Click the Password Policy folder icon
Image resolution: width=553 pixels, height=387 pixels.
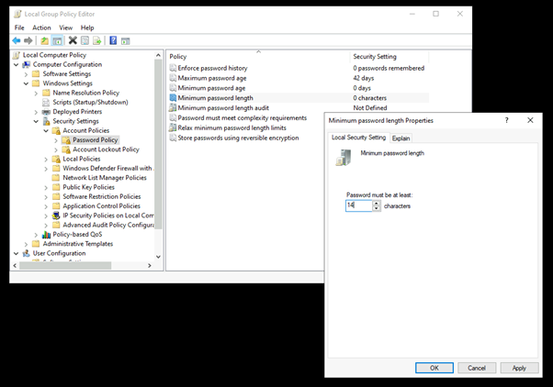tap(66, 140)
